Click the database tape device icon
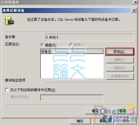Screen dimensions: 139x126 [x=9, y=21]
